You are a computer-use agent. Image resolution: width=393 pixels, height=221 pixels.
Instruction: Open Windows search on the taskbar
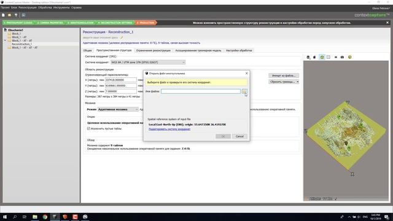coord(15,217)
